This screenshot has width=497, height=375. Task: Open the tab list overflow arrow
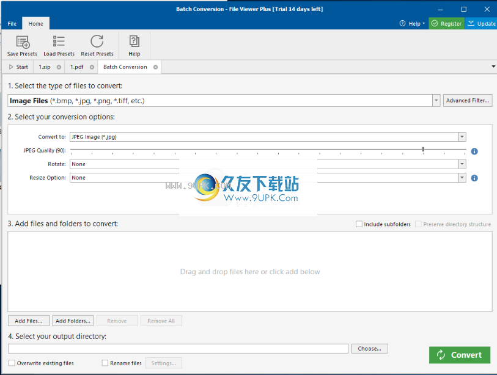click(x=493, y=67)
